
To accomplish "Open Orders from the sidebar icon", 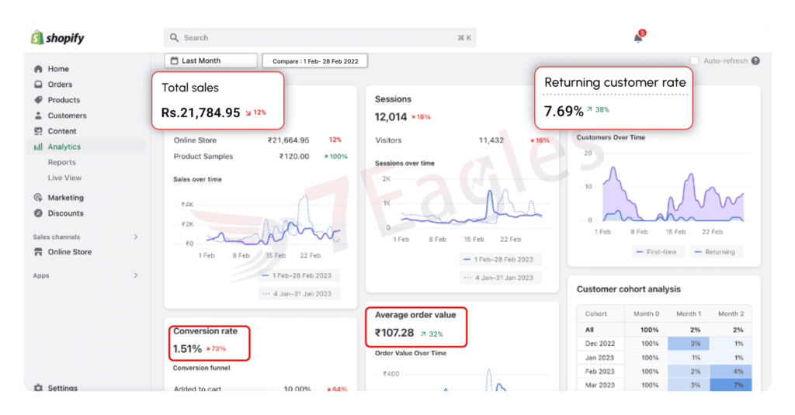I will 38,85.
